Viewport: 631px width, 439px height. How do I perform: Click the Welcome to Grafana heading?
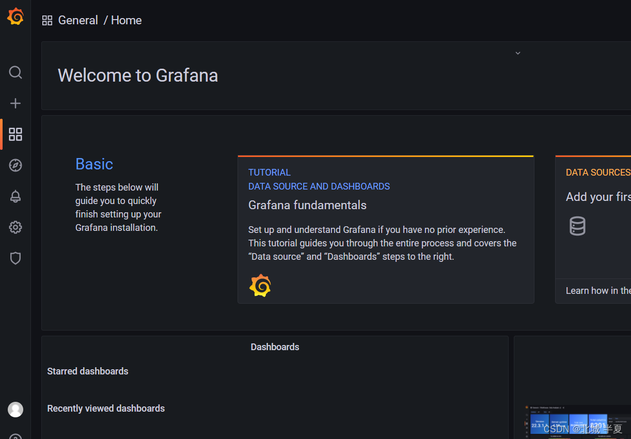tap(138, 75)
